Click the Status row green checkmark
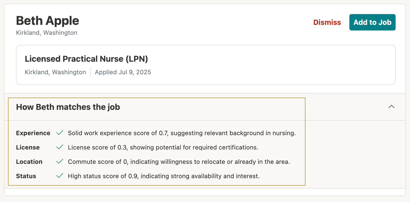410x202 pixels. [x=60, y=176]
